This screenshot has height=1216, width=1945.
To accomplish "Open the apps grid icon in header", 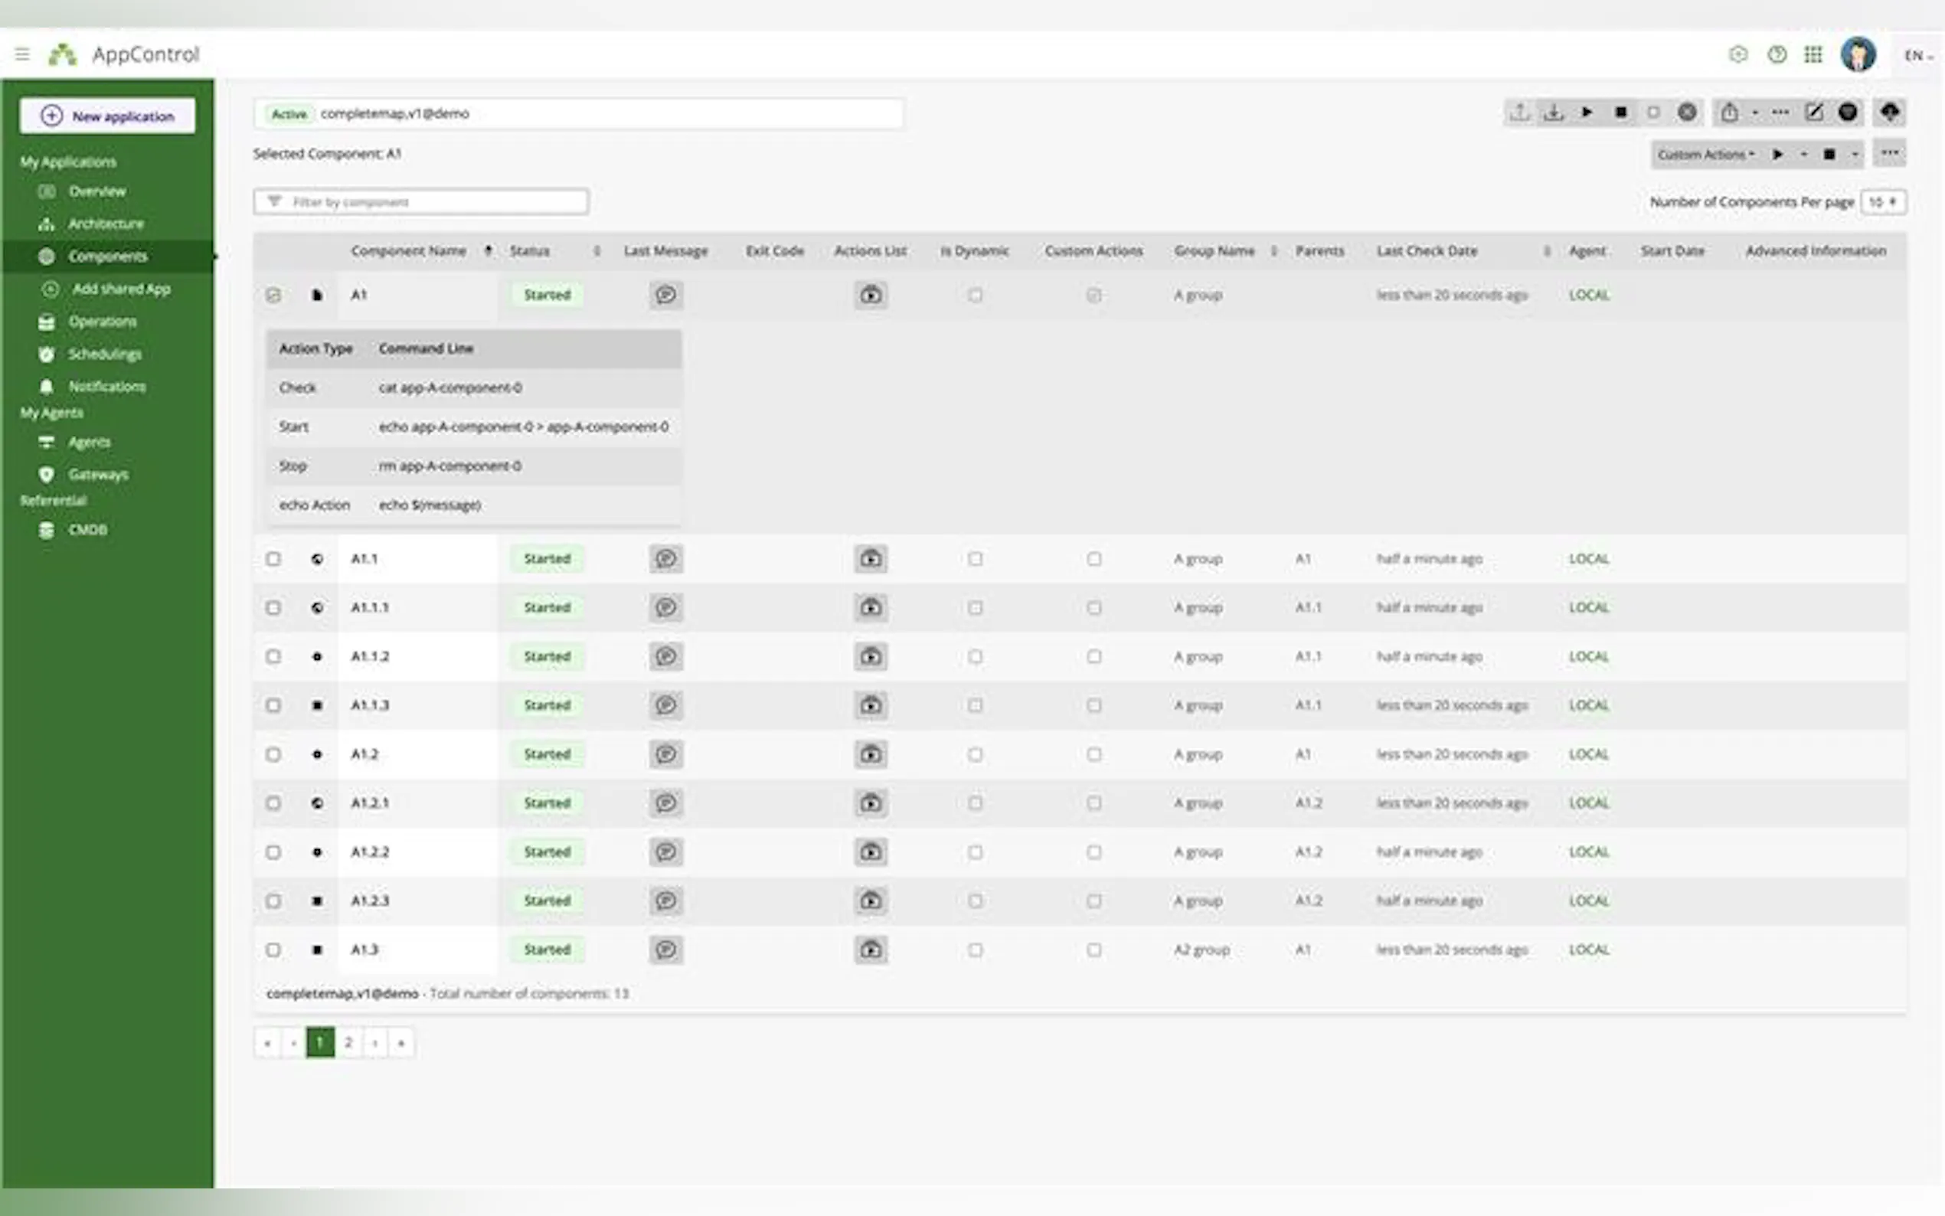I will pyautogui.click(x=1813, y=54).
